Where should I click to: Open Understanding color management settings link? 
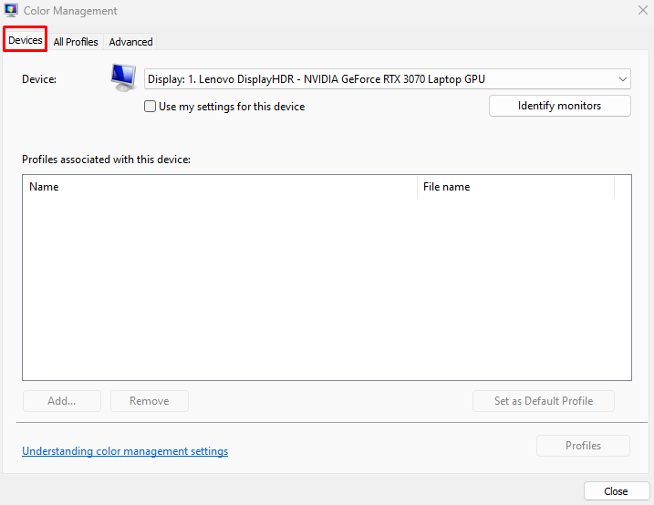[125, 451]
